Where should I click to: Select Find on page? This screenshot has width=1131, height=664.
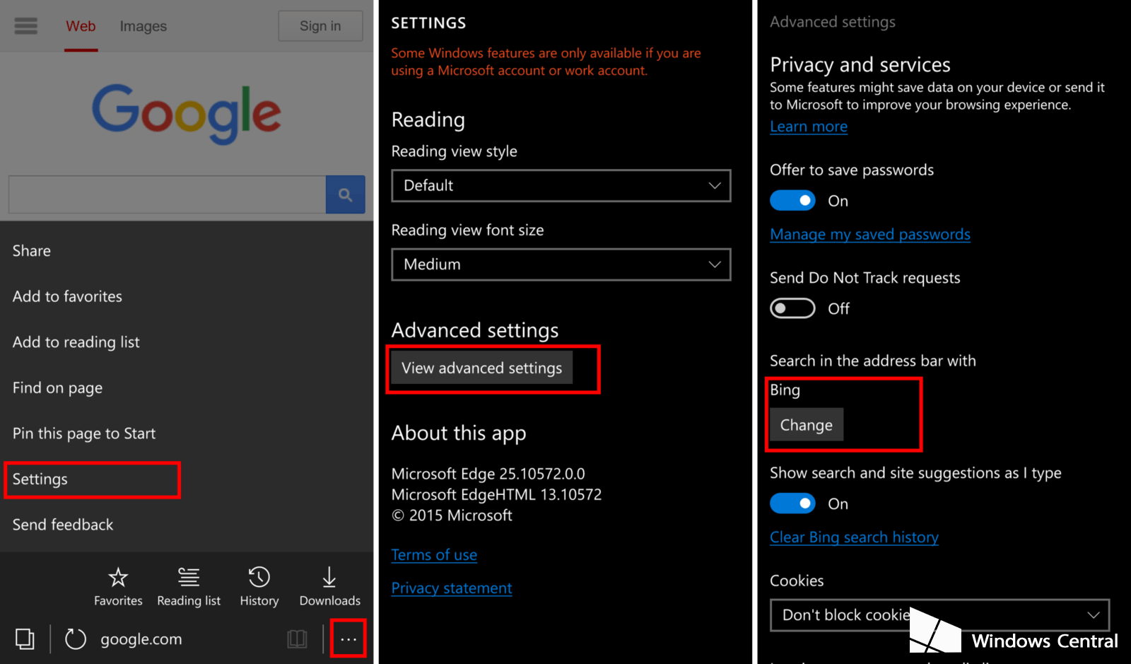[57, 388]
